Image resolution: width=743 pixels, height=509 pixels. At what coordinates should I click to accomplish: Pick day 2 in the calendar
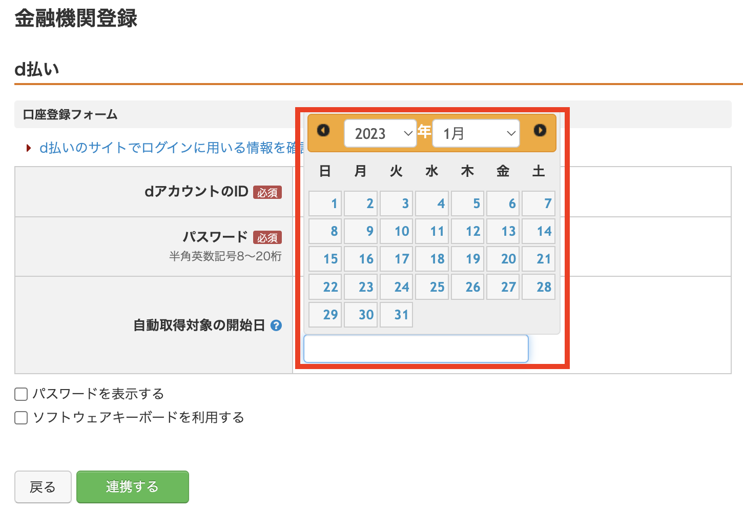(361, 203)
